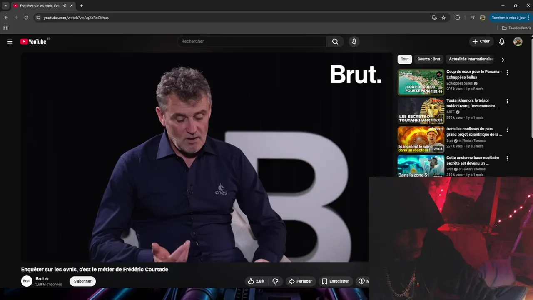The height and width of the screenshot is (300, 533).
Task: Select the Tout filter chip
Action: pyautogui.click(x=405, y=59)
